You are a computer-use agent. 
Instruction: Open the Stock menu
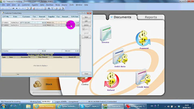pos(57,5)
